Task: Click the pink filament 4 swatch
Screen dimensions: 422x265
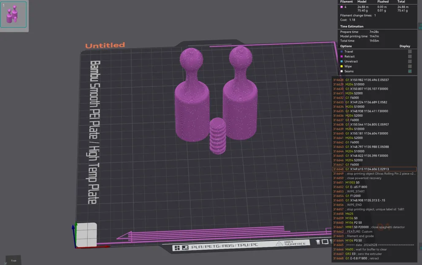Action: 341,7
